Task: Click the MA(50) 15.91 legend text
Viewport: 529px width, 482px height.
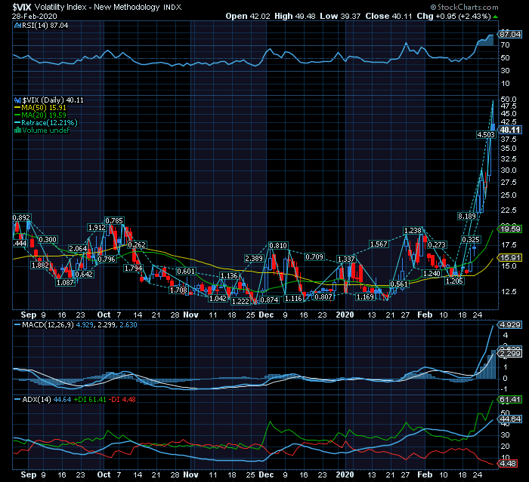Action: coord(44,108)
